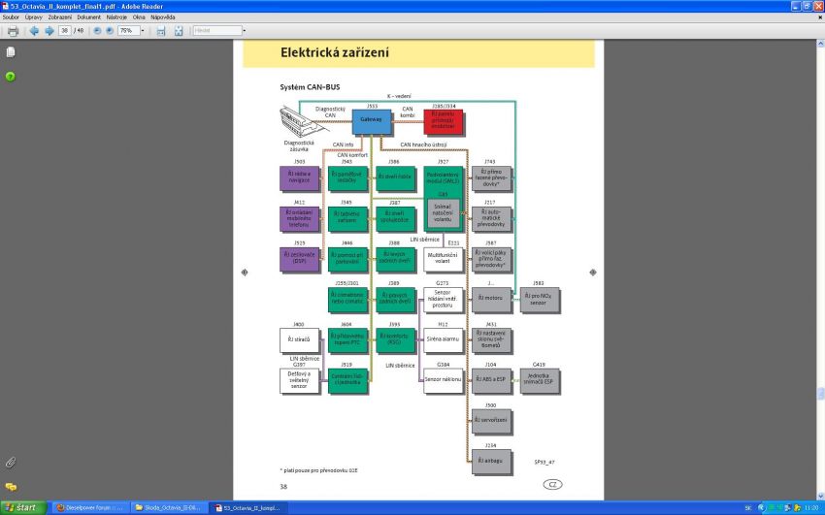Click the zoom in button

pyautogui.click(x=109, y=31)
